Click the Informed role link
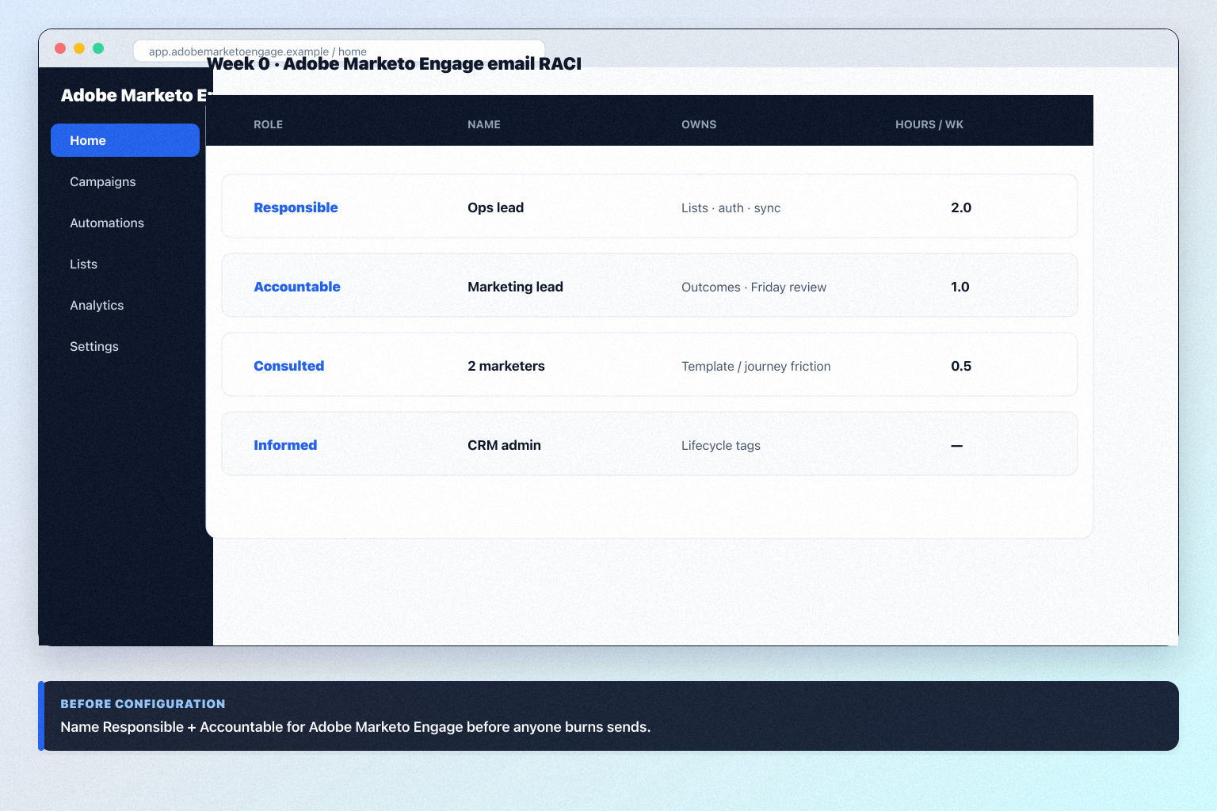1217x811 pixels. (x=285, y=445)
